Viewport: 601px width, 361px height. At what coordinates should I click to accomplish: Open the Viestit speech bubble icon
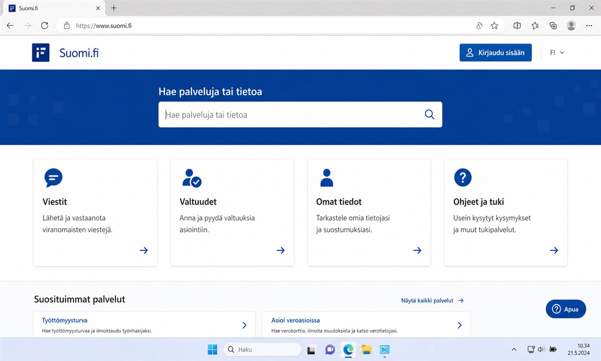click(54, 177)
